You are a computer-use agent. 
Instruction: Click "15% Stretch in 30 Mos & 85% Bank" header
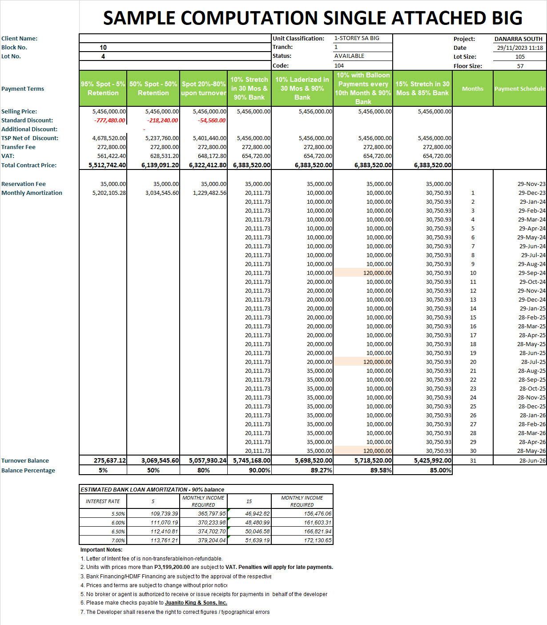[x=422, y=89]
